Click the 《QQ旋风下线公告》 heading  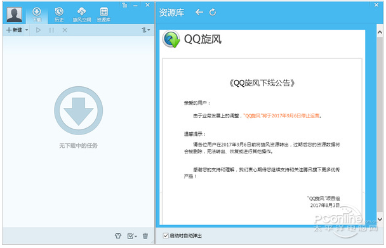pos(262,83)
